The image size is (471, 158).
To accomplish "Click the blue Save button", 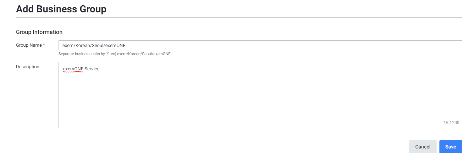I will (450, 147).
